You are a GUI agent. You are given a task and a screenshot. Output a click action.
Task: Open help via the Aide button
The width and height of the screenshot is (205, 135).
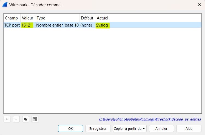[x=189, y=129]
